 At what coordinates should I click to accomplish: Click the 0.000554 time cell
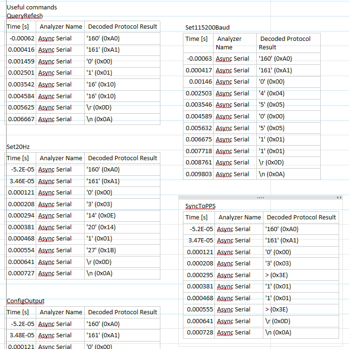[x=21, y=250]
